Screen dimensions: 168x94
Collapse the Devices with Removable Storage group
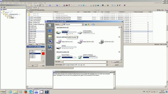[x=119, y=37]
